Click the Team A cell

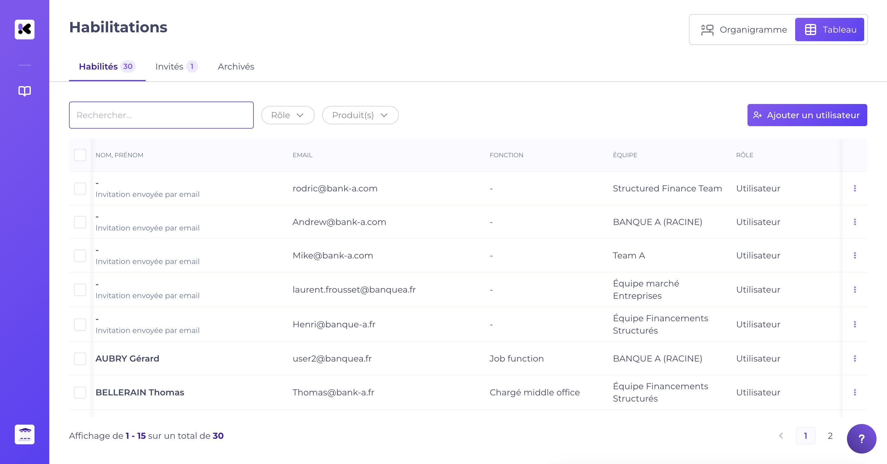[x=629, y=256]
